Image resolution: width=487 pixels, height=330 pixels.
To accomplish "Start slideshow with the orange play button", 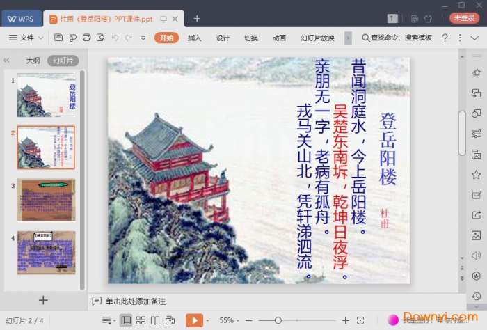I will [194, 320].
